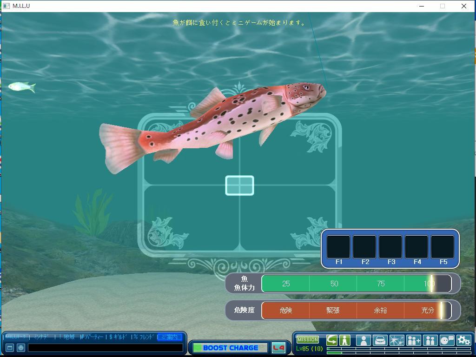The height and width of the screenshot is (357, 476).
Task: Click the green standing figure icon
Action: (345, 340)
